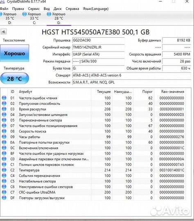Click status icon for attribute 09
This screenshot has height=221, width=194.
tap(4, 137)
